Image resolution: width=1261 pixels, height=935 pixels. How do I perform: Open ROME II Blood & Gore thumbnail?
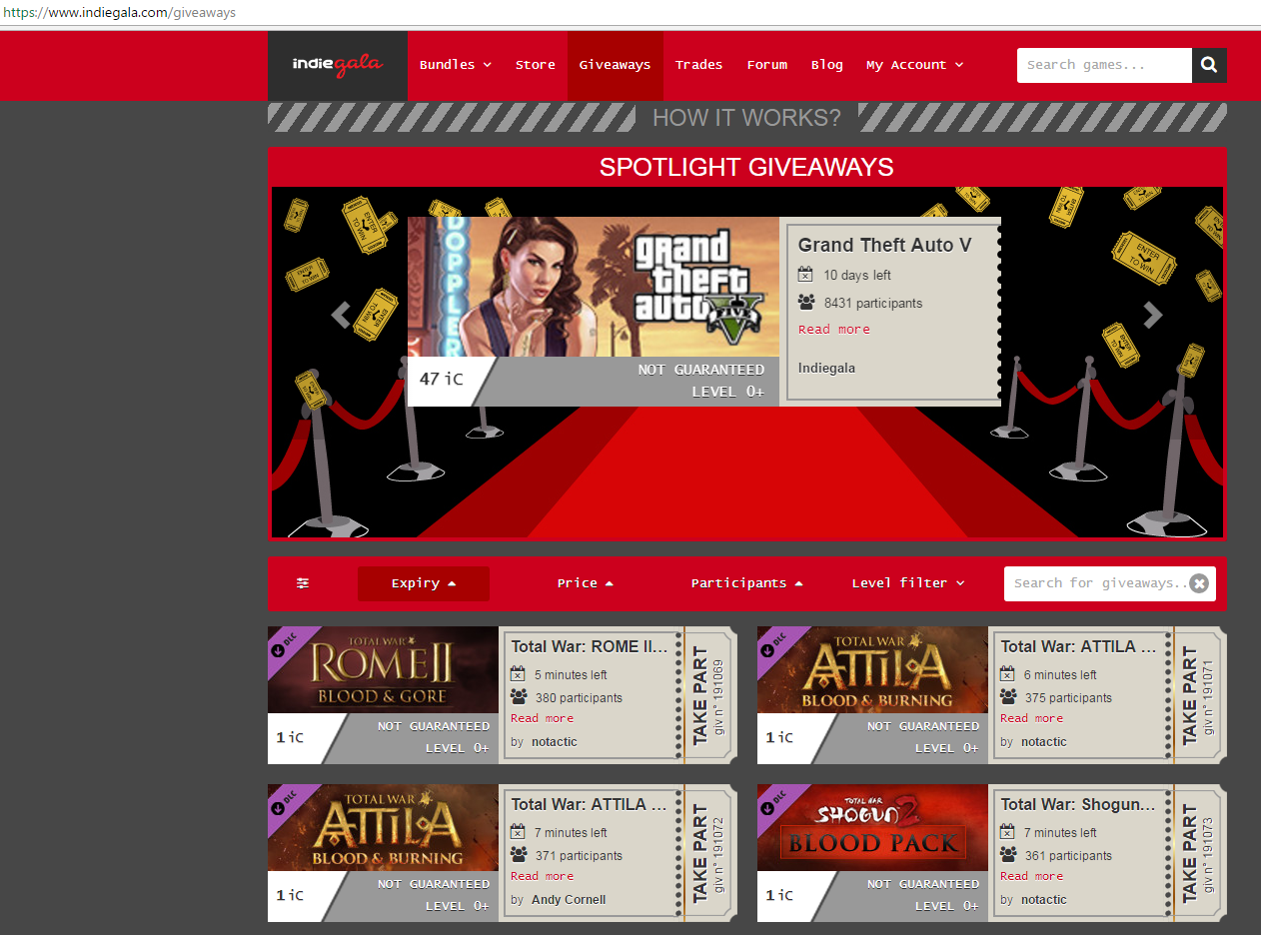click(x=383, y=669)
